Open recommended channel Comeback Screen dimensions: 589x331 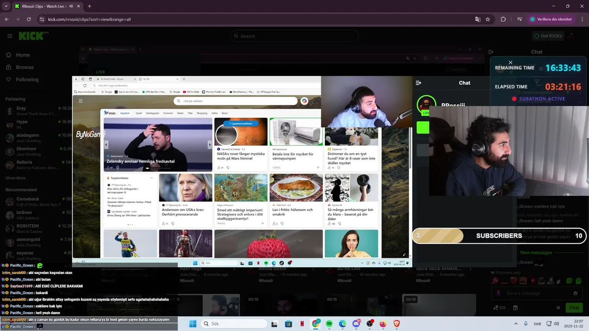pos(39,201)
